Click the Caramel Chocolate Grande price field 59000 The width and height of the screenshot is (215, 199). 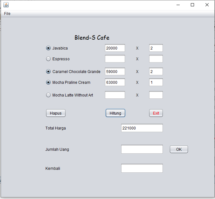pos(115,71)
